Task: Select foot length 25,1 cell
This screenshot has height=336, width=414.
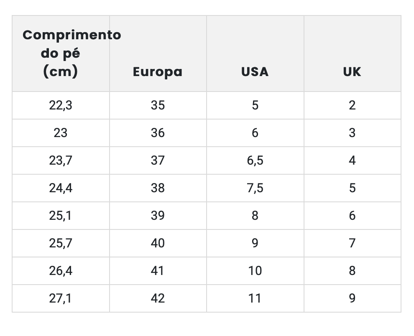Action: (61, 216)
